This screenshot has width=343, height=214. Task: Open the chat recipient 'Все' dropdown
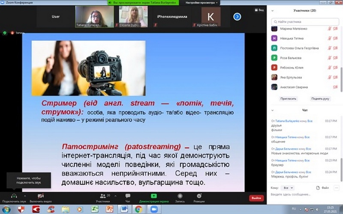click(x=288, y=187)
